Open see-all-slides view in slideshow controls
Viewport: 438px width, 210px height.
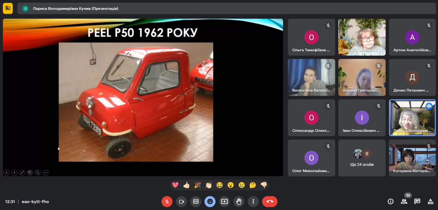[30, 172]
